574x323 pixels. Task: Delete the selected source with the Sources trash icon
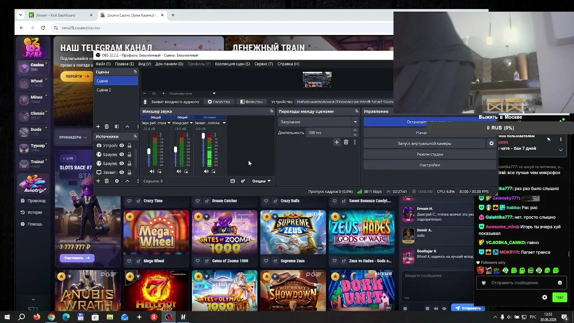click(106, 181)
